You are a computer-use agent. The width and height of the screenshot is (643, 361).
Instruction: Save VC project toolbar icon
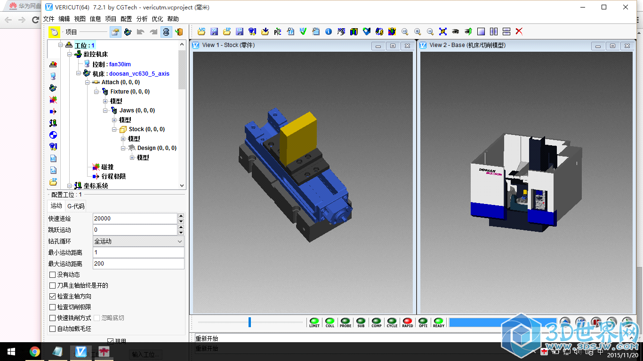tap(214, 31)
